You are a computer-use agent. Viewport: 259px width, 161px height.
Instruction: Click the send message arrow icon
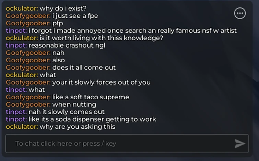[x=240, y=144]
